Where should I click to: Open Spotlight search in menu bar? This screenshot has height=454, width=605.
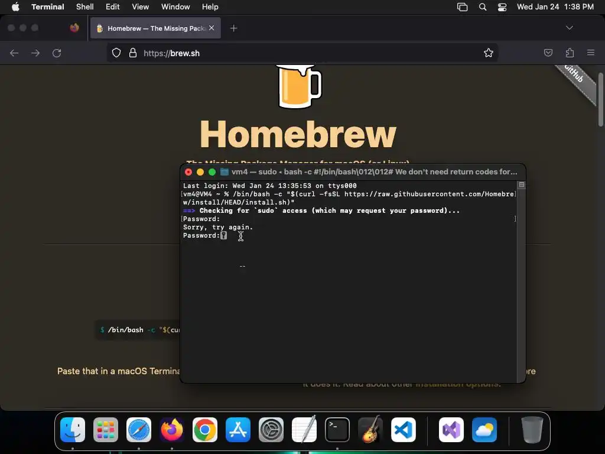[483, 7]
